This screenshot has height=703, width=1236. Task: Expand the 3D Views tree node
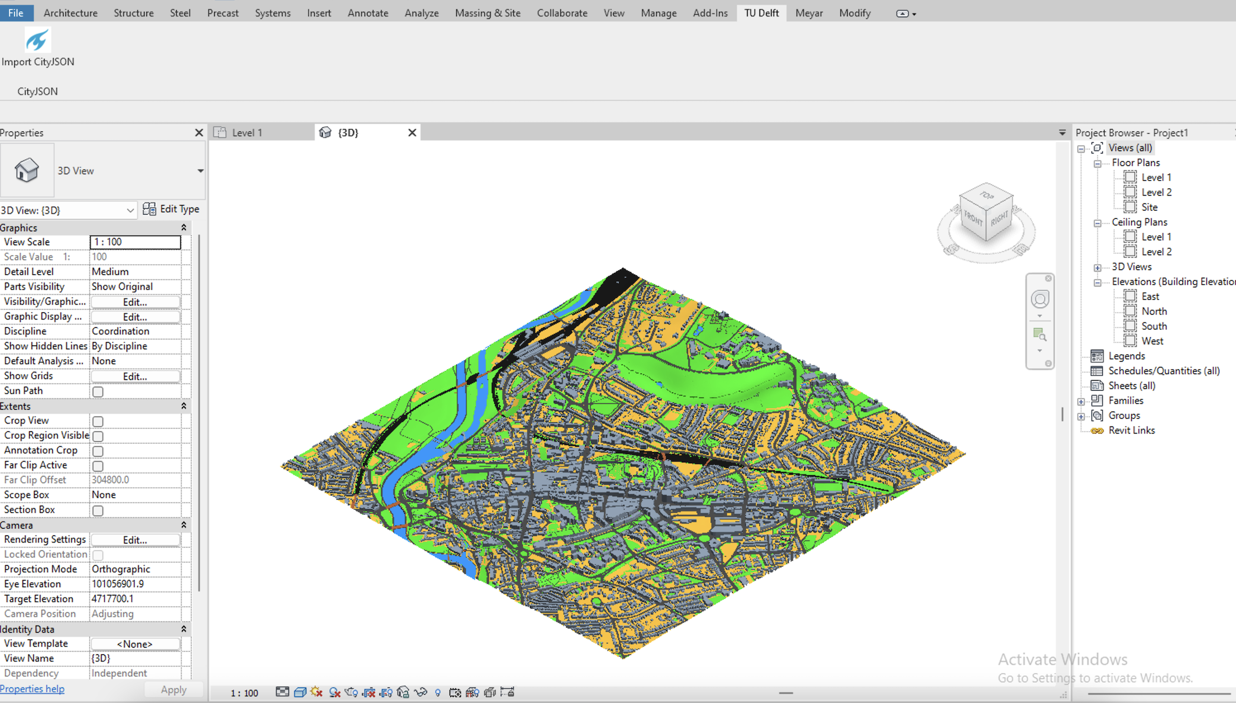pos(1097,267)
